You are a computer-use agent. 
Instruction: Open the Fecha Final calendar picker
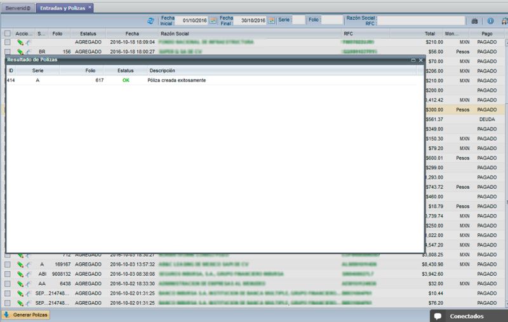click(272, 20)
